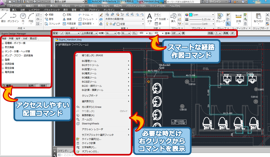
Task: Click the 断面 button on routing toolbar
Action: tap(211, 33)
